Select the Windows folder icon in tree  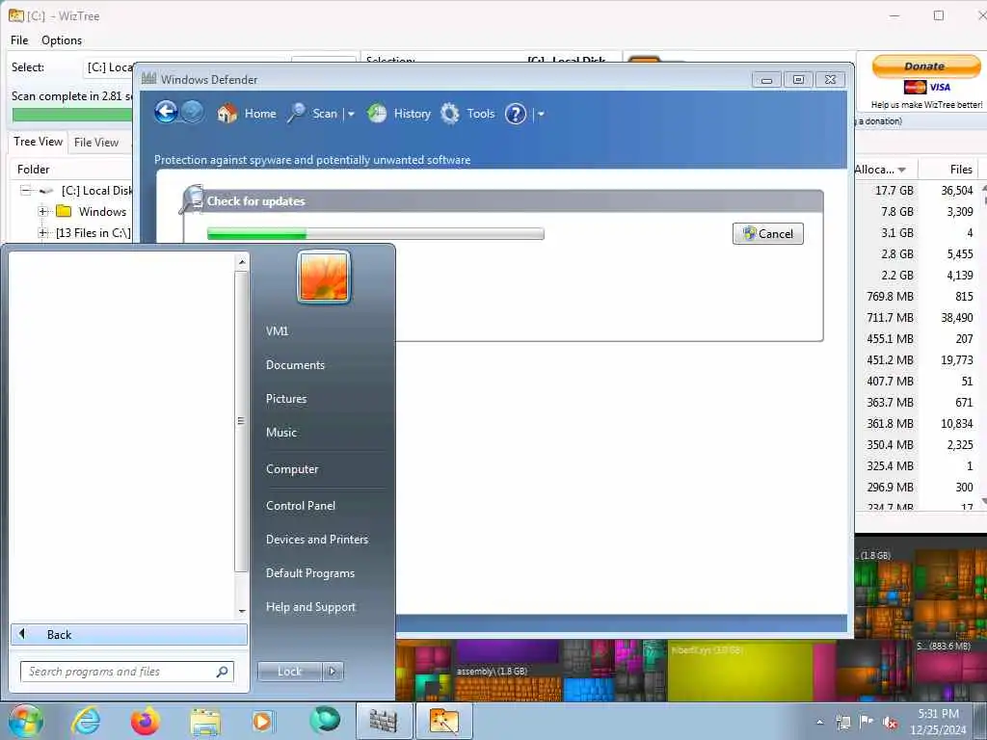64,211
